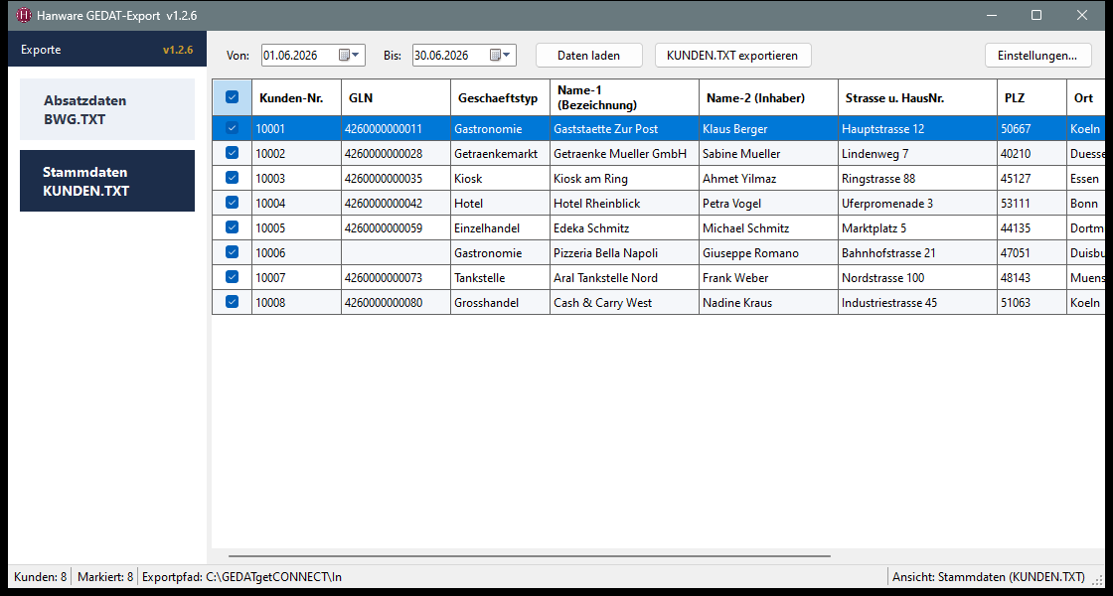Select Pizzeria Bella Napoli cell
This screenshot has width=1113, height=596.
click(x=625, y=253)
